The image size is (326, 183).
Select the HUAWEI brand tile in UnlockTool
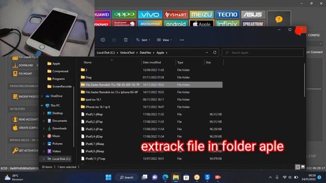(102, 15)
